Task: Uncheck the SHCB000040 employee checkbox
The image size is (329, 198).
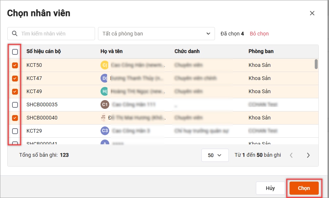Action: pos(15,118)
